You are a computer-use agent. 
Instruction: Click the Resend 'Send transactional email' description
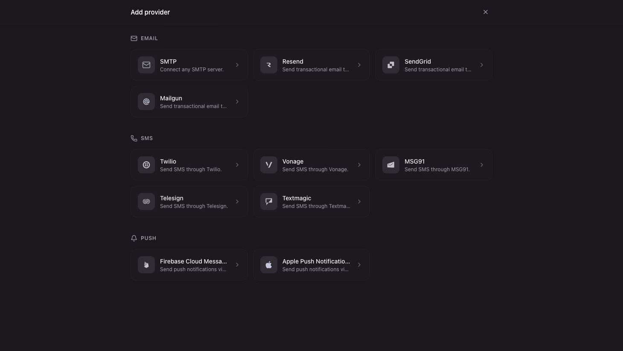(316, 70)
